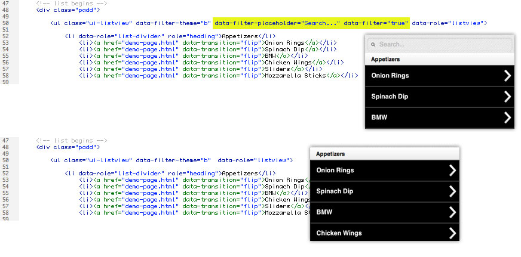Click the magnifier icon in the search box
The height and width of the screenshot is (257, 521).
(x=373, y=45)
